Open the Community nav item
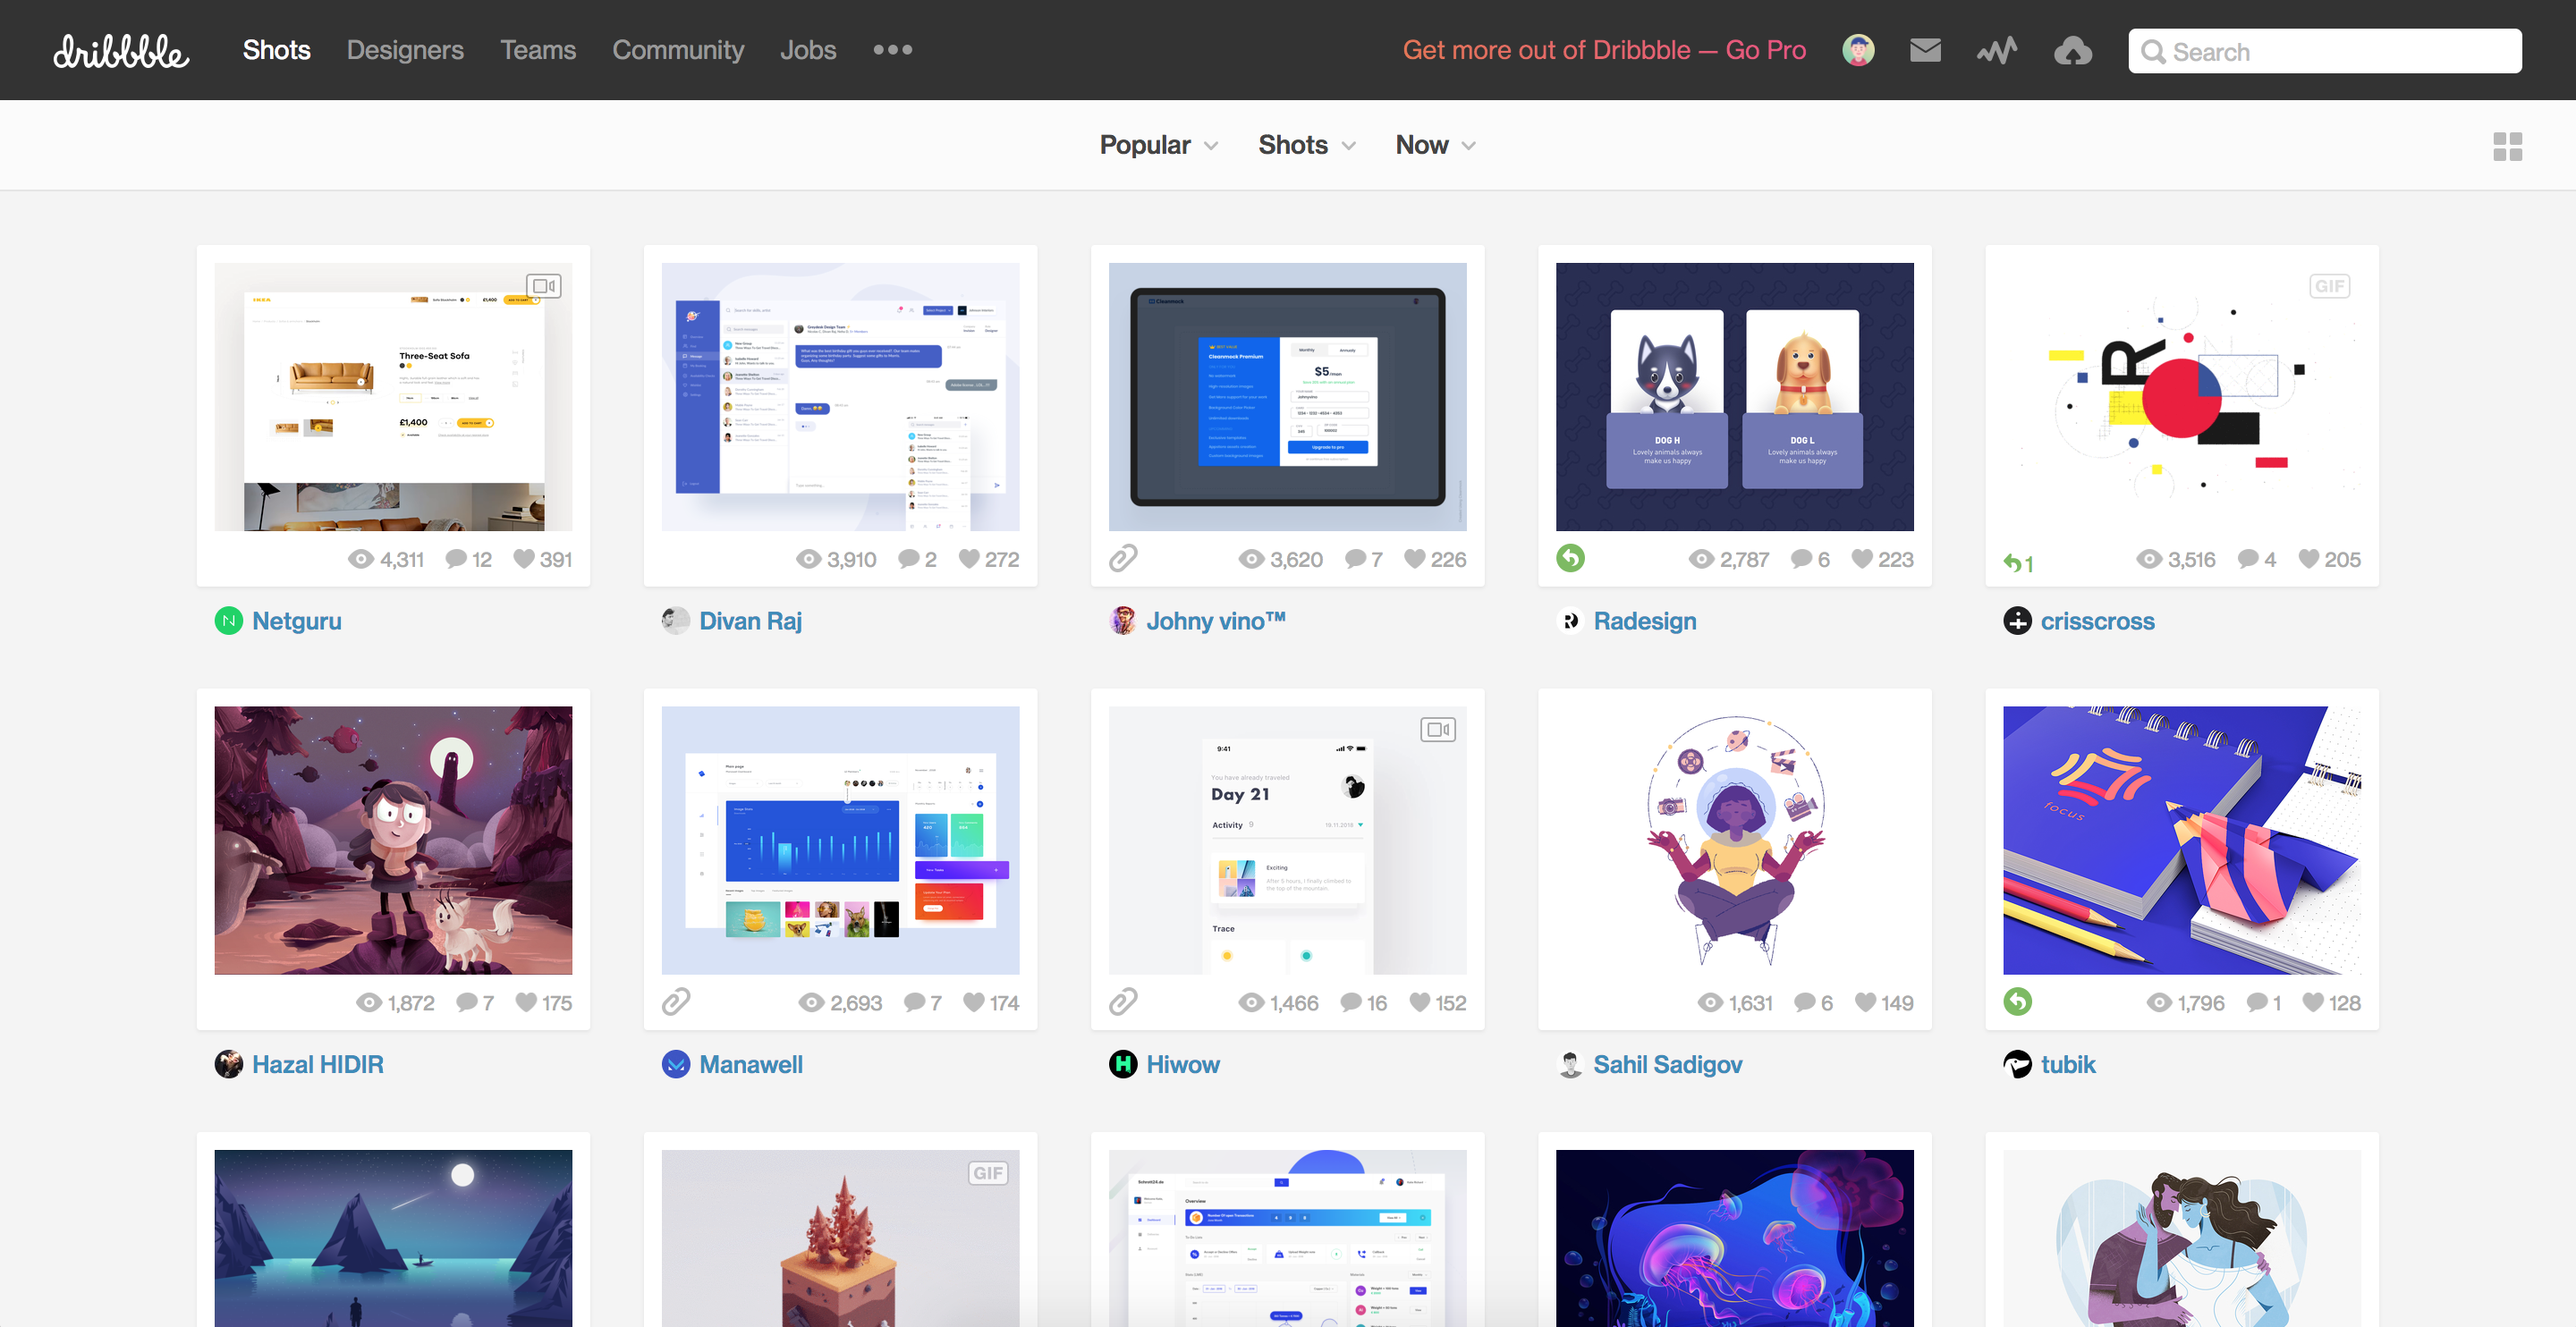The height and width of the screenshot is (1327, 2576). point(678,50)
